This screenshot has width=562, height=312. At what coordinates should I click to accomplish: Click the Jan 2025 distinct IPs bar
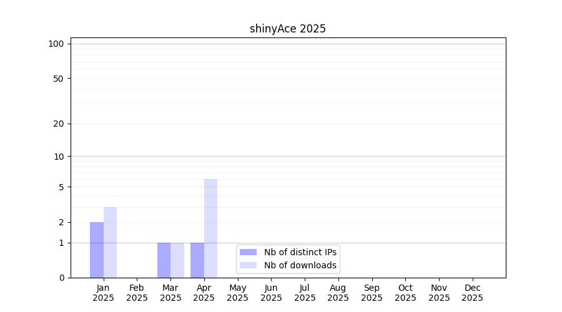tap(97, 250)
